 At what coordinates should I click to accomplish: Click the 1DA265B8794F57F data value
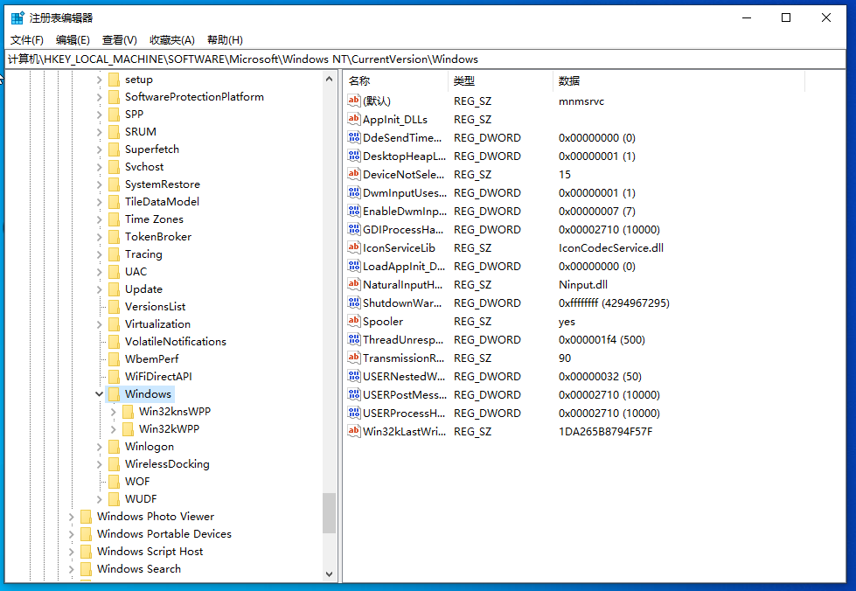605,432
